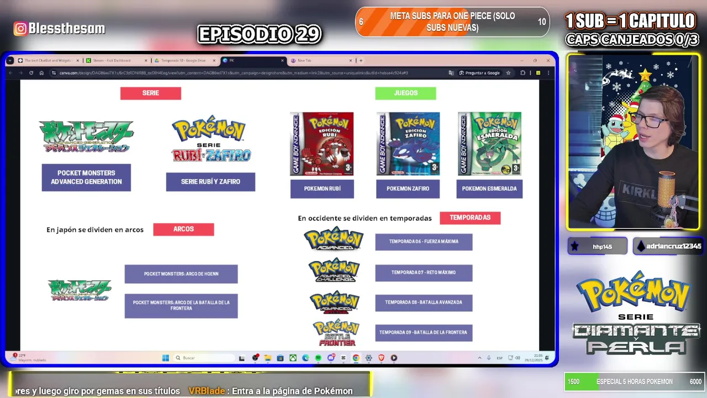Switch the ESP keyboard language indicator

coord(500,358)
